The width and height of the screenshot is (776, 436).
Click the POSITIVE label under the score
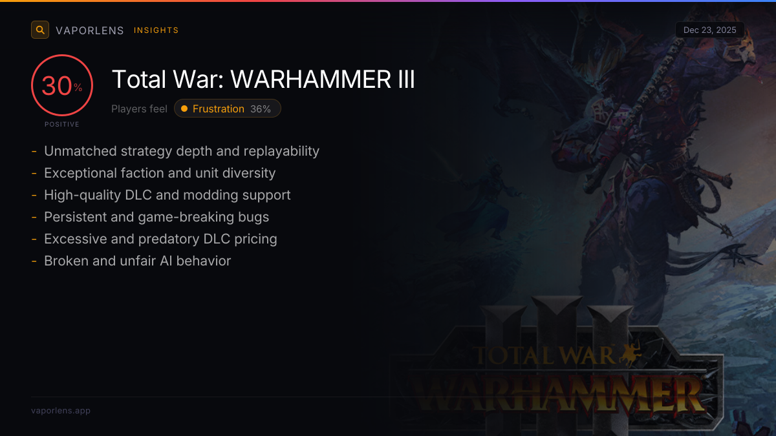tap(62, 124)
